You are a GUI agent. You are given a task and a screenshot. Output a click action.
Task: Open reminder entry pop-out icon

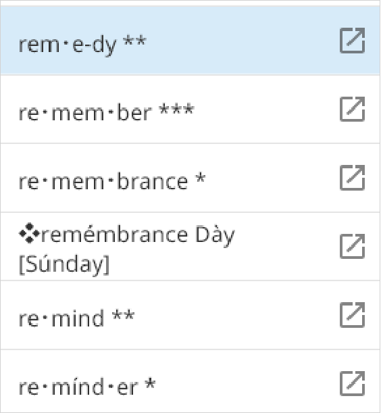pyautogui.click(x=353, y=383)
